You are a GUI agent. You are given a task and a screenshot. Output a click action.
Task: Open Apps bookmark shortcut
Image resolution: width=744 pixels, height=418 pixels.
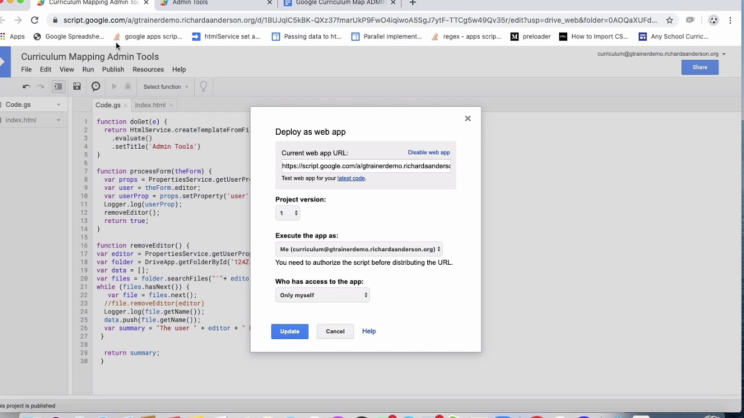[13, 37]
